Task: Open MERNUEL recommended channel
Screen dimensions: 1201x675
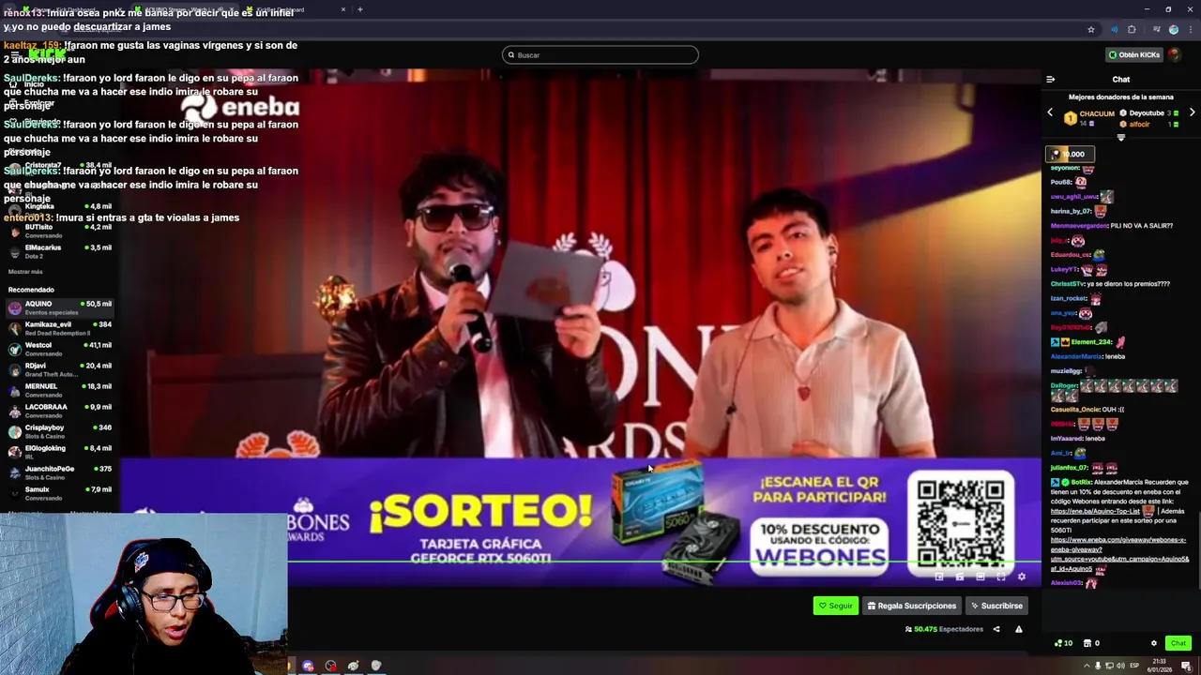Action: (59, 390)
